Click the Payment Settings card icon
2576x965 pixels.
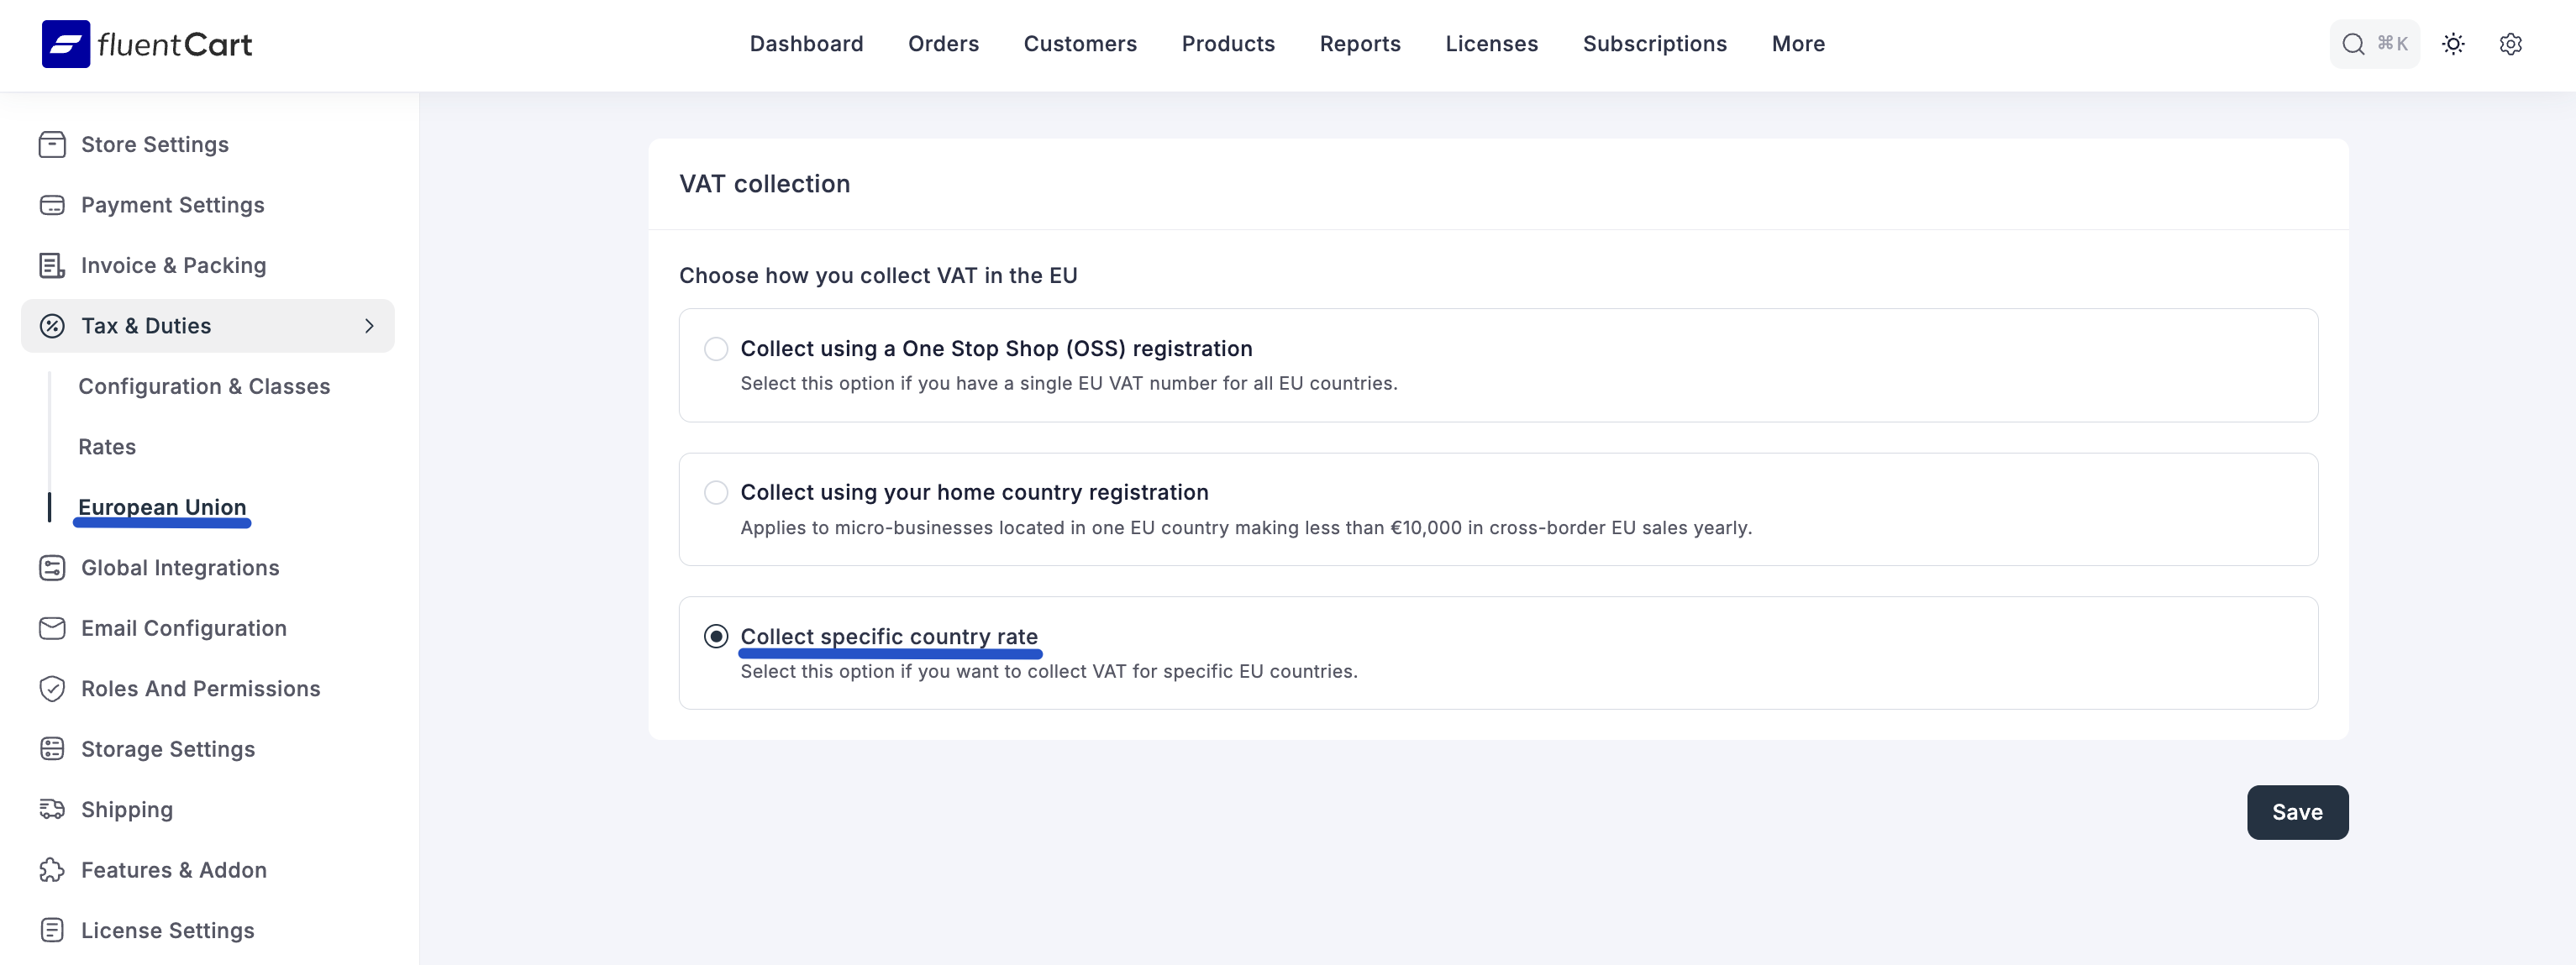[52, 205]
